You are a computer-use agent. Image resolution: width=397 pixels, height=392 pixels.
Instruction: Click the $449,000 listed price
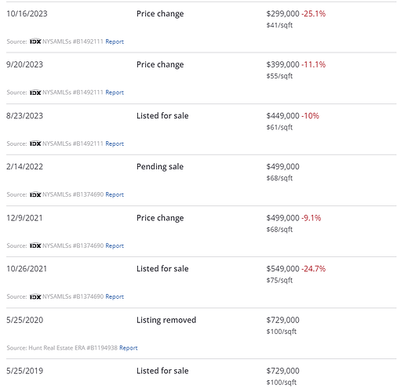[282, 116]
